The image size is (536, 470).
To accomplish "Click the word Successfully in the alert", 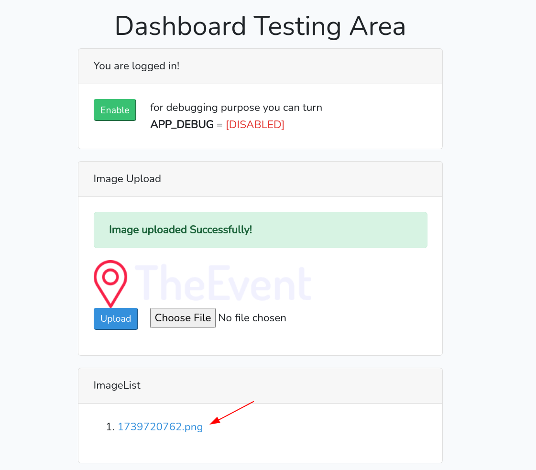I will [220, 230].
